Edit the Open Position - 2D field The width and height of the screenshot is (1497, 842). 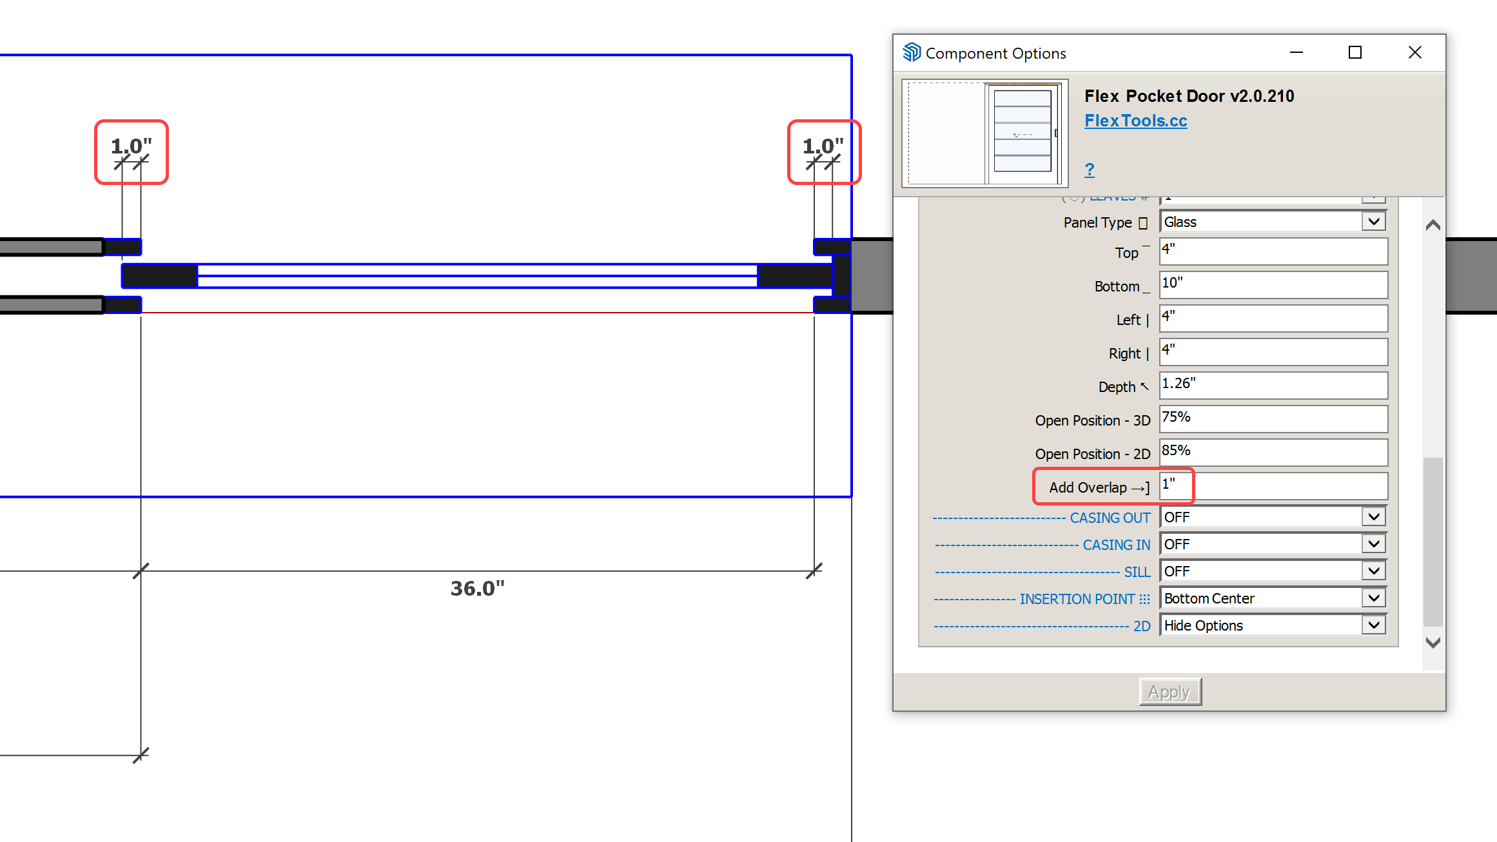click(x=1273, y=453)
